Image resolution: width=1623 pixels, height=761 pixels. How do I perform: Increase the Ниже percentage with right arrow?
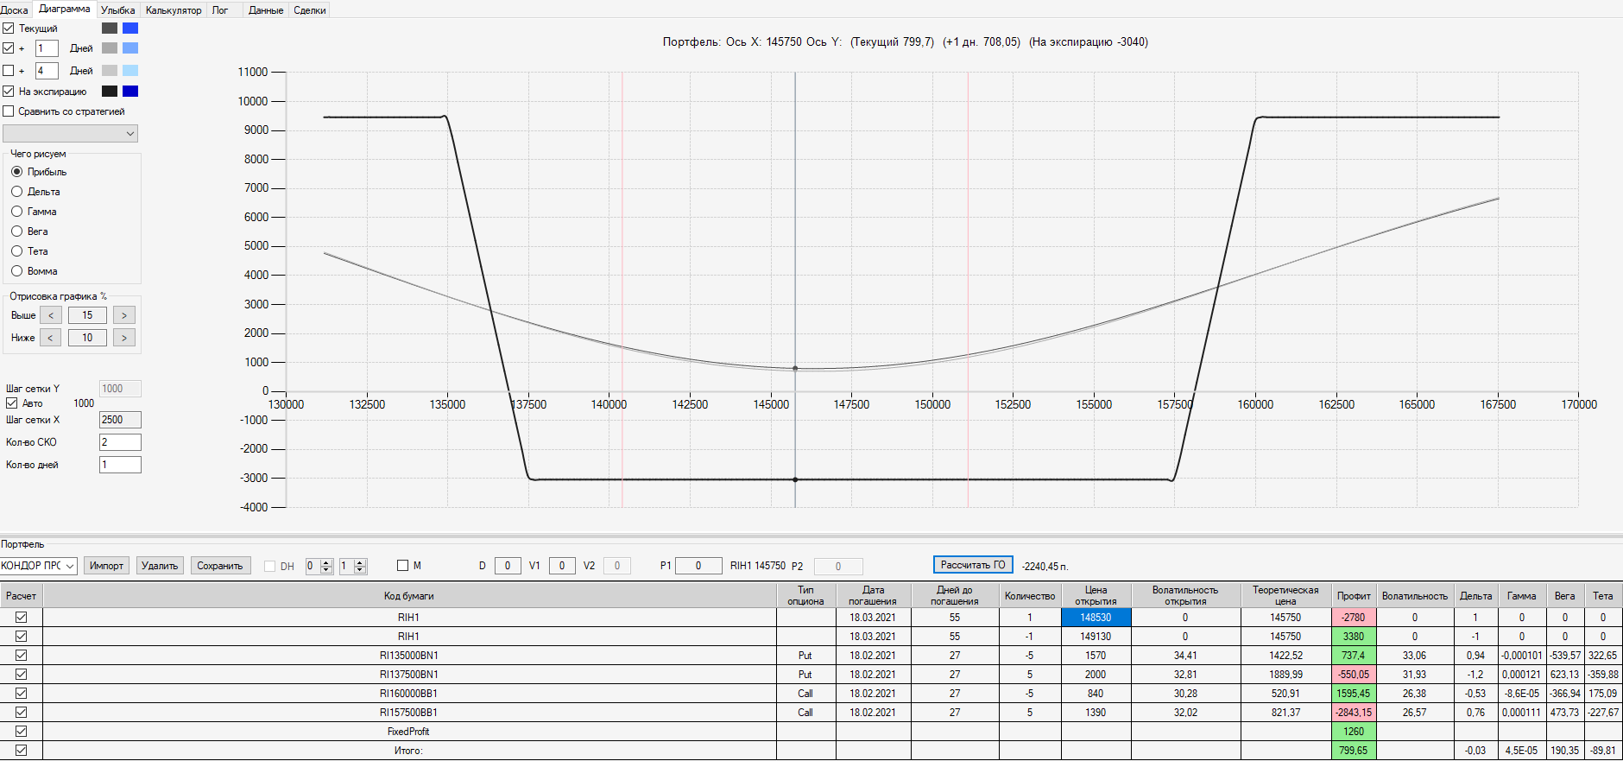124,338
